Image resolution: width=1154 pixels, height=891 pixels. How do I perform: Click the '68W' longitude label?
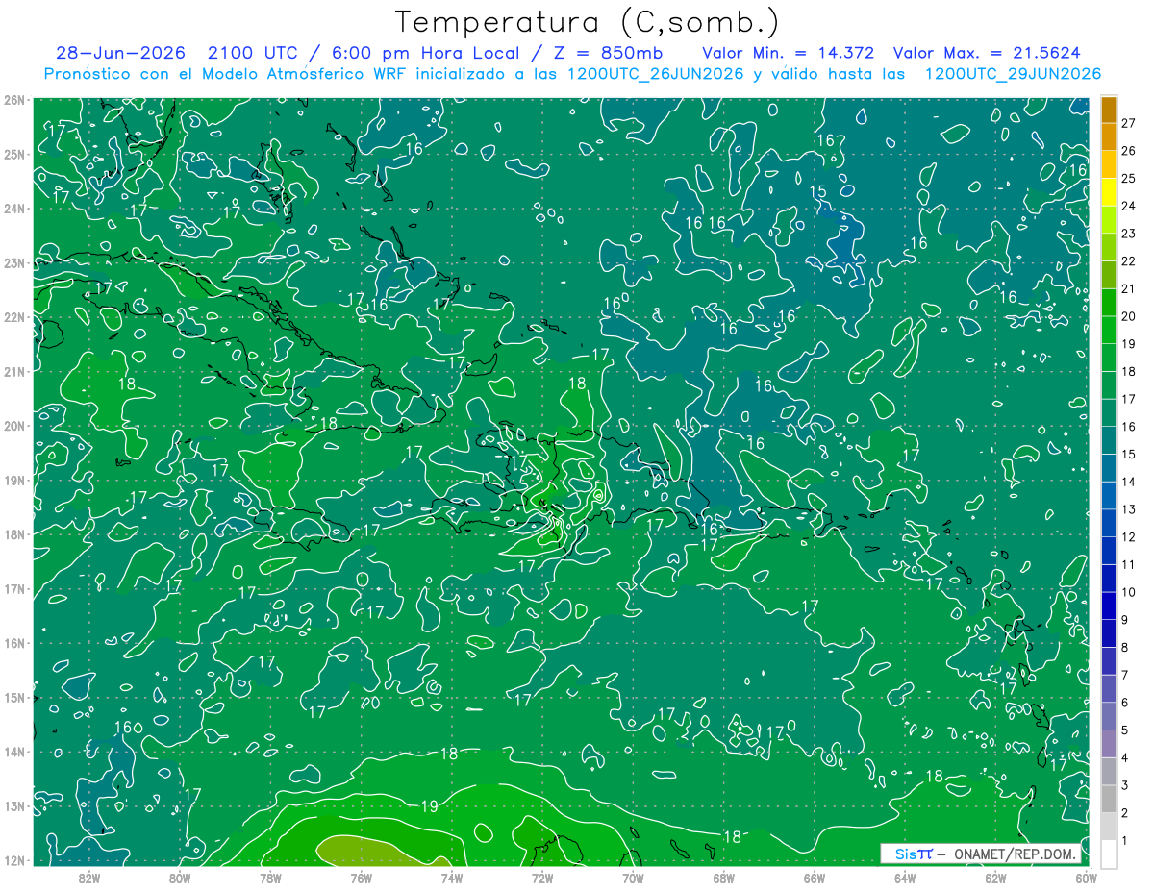723,878
